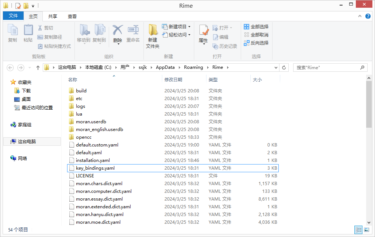This screenshot has height=237, width=375.
Task: Refresh the current folder view
Action: [284, 68]
